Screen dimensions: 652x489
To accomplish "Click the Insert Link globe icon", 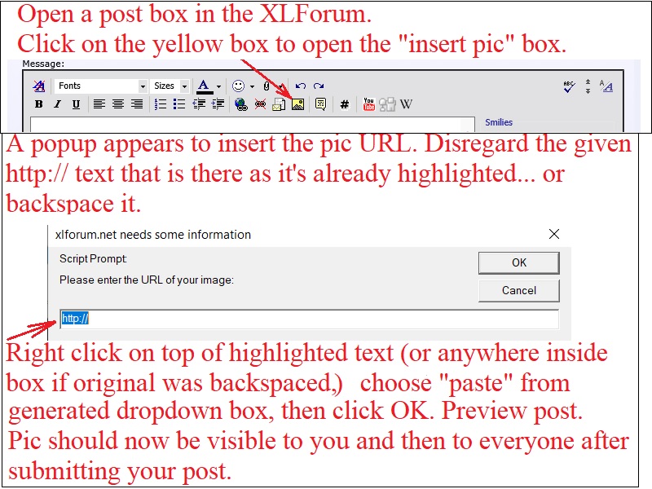I will click(x=240, y=104).
